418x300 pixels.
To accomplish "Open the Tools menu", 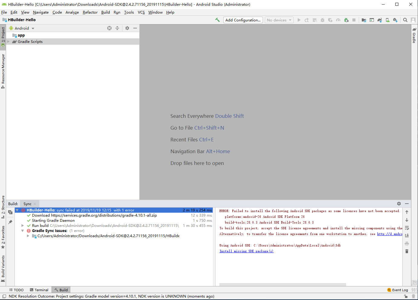I will tap(129, 12).
